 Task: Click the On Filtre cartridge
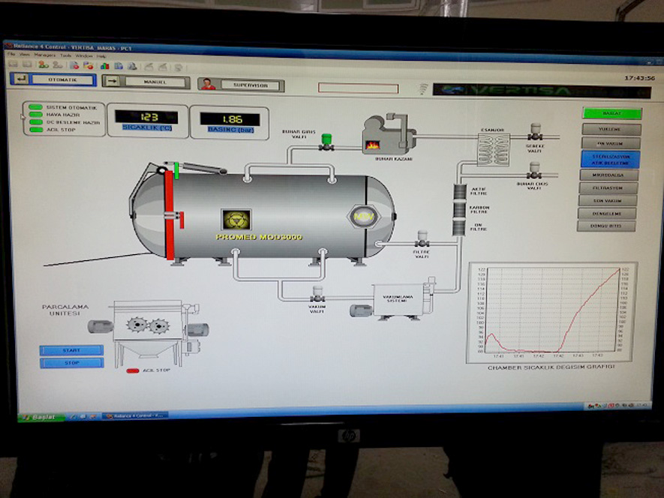(x=458, y=227)
